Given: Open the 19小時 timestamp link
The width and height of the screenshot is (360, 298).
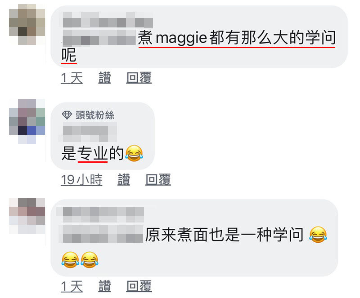Looking at the screenshot, I should 81,180.
